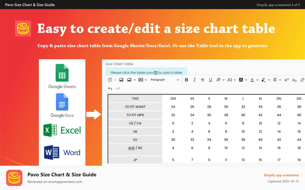Click the '2XL' column header
The image size is (305, 190).
tap(279, 99)
